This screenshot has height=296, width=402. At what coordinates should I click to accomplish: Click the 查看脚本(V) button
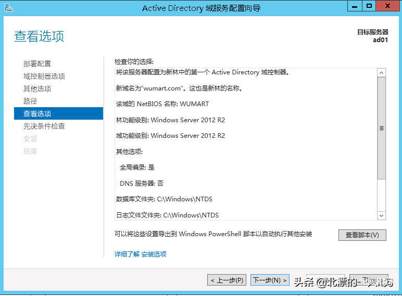(x=362, y=235)
